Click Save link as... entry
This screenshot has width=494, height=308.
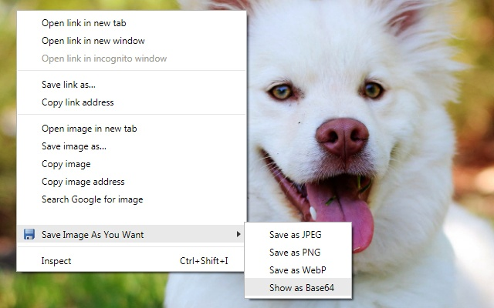[x=131, y=85]
